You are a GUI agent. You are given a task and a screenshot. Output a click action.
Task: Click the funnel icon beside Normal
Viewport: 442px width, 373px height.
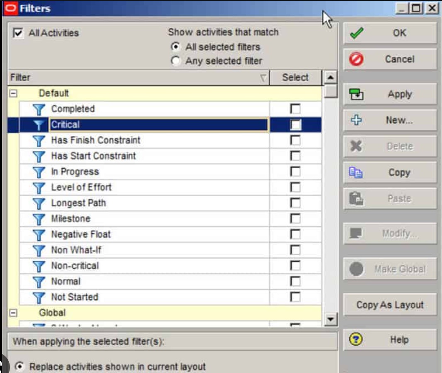(39, 282)
